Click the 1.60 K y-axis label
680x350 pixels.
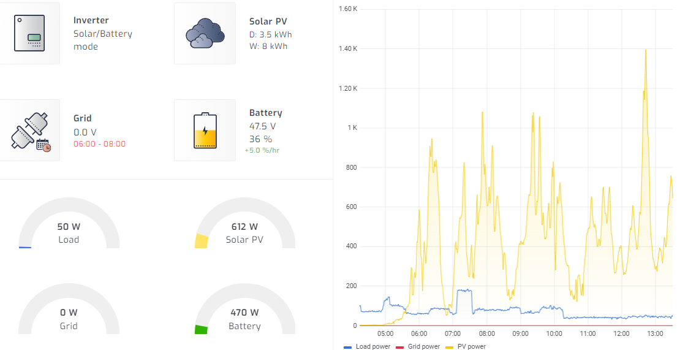tap(348, 9)
